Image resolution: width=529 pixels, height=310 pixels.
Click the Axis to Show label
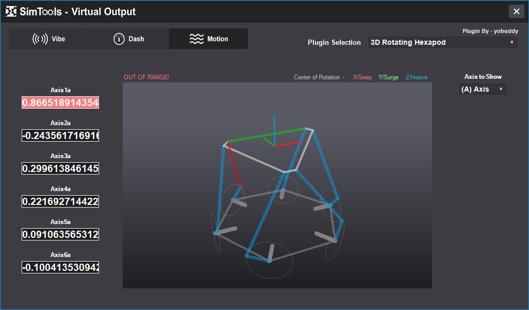483,77
